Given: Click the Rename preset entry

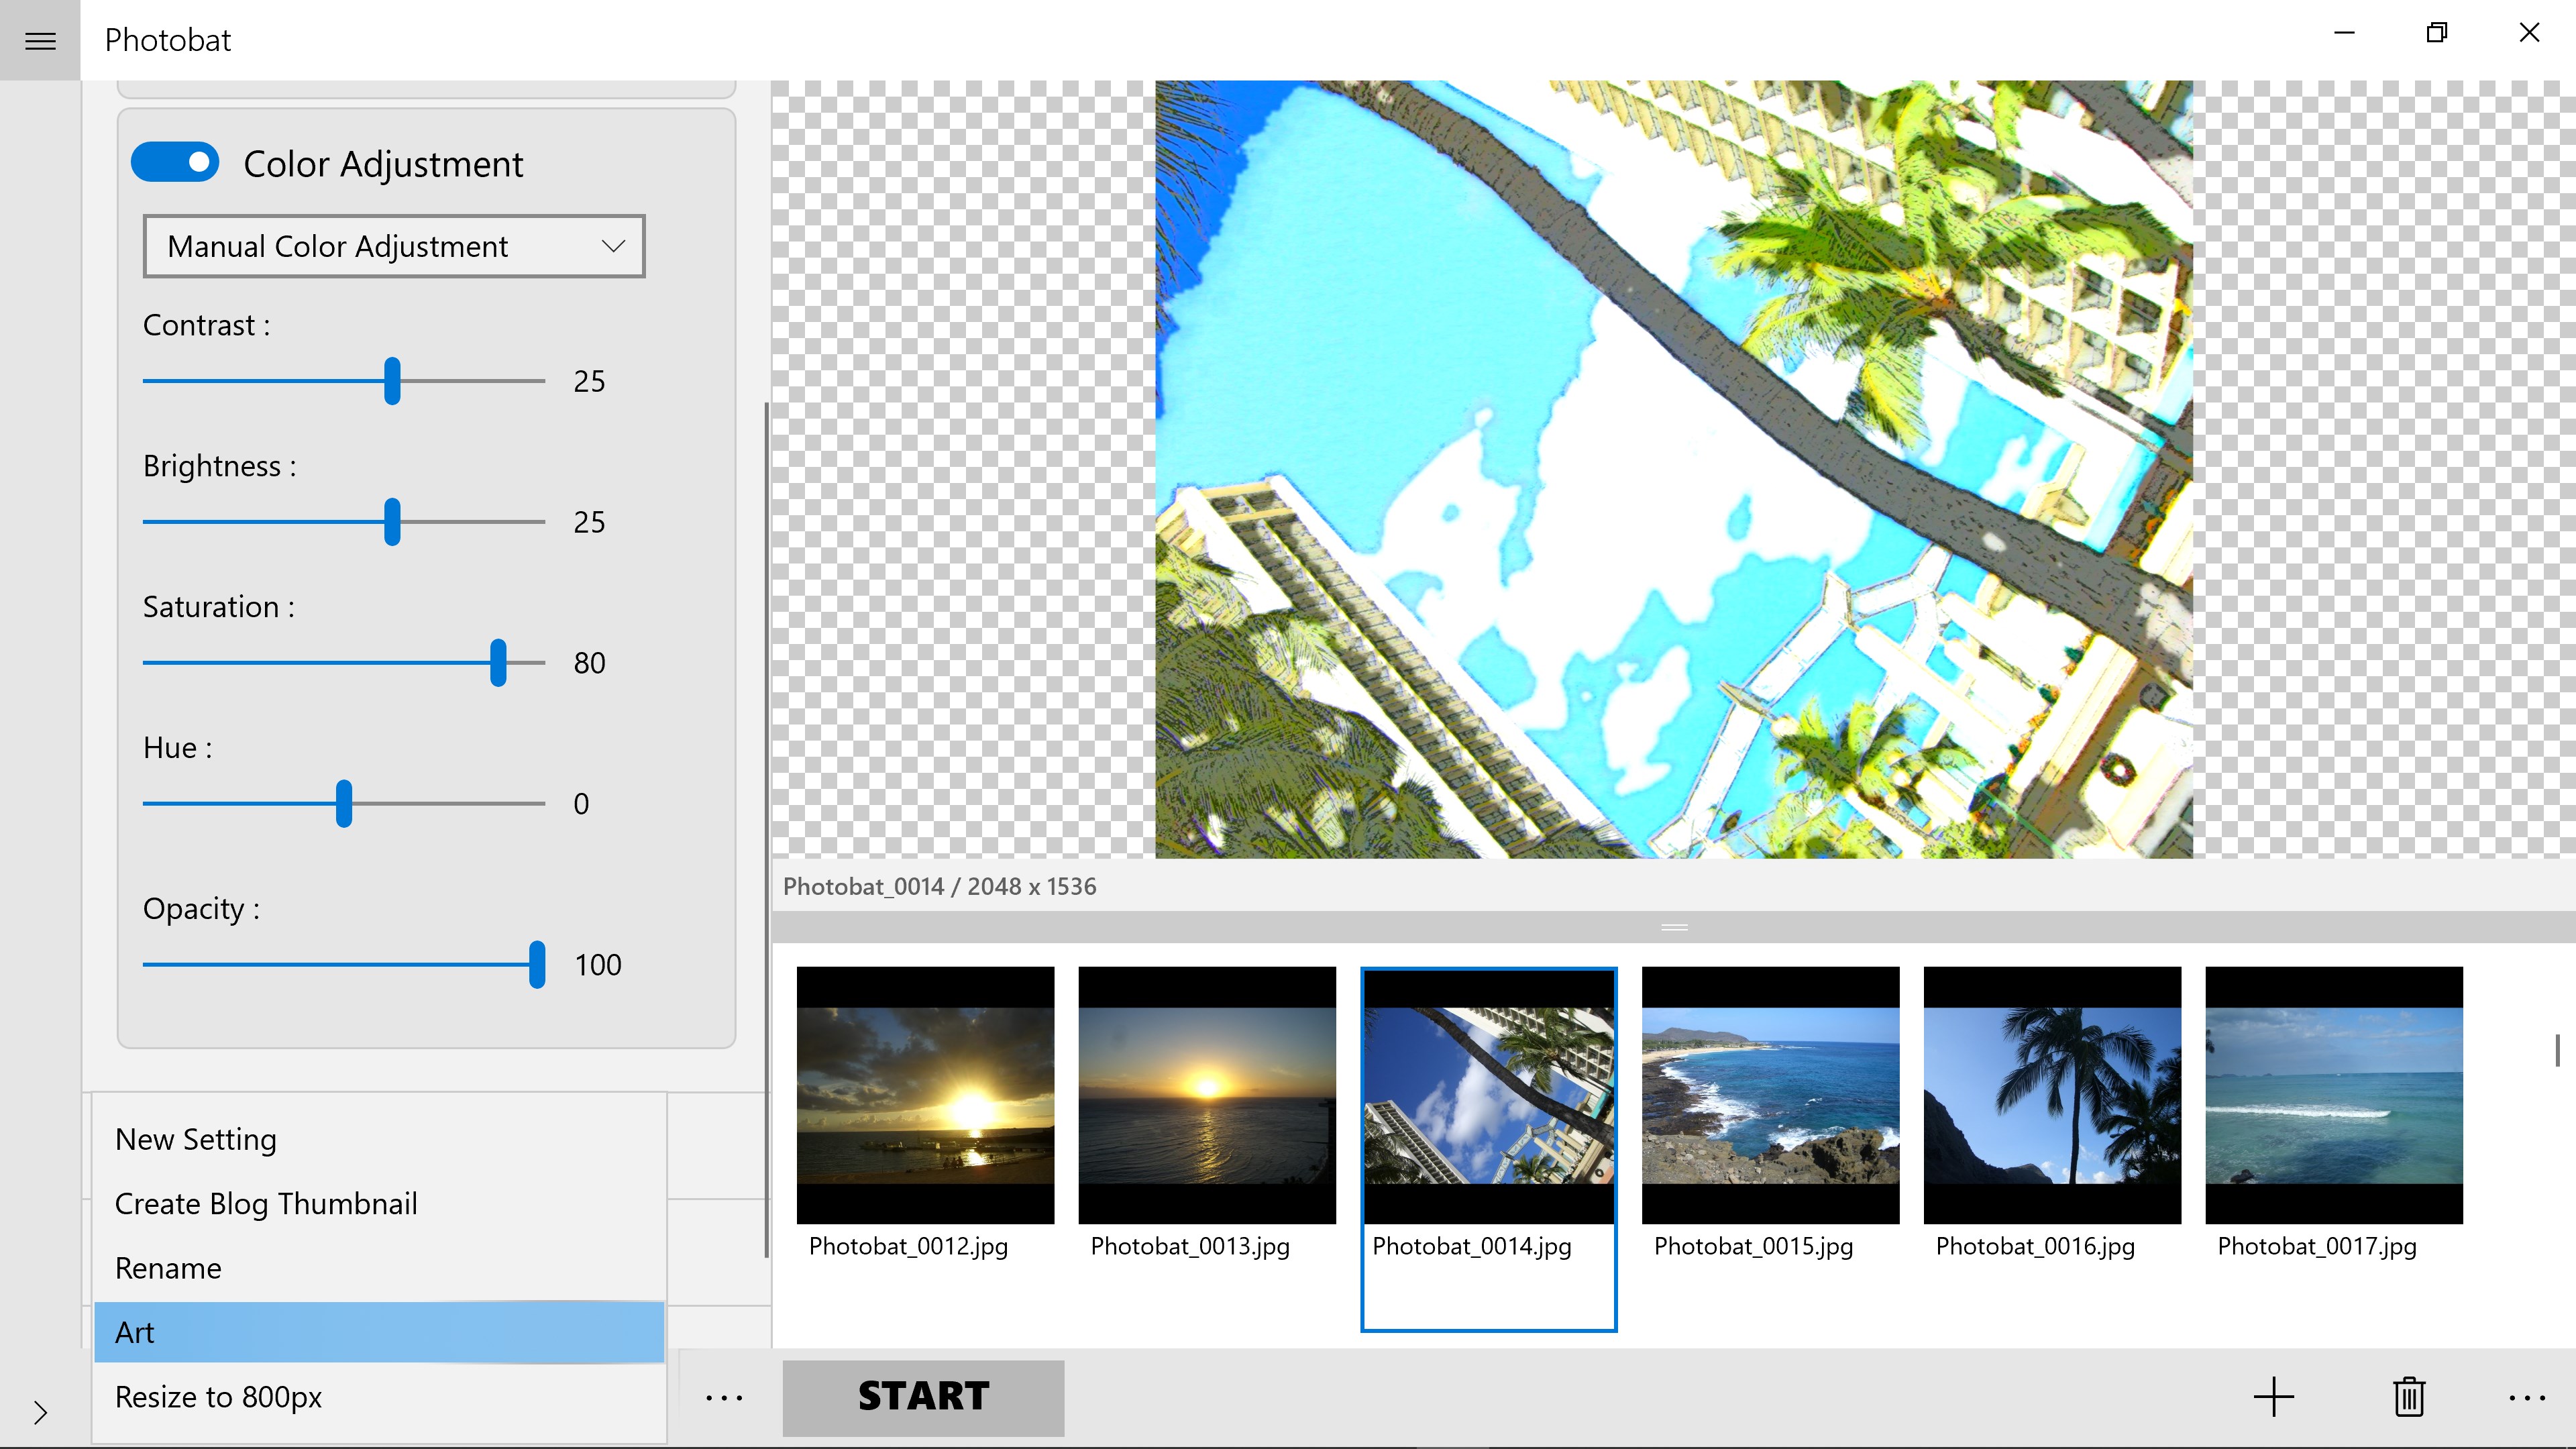Looking at the screenshot, I should point(379,1268).
